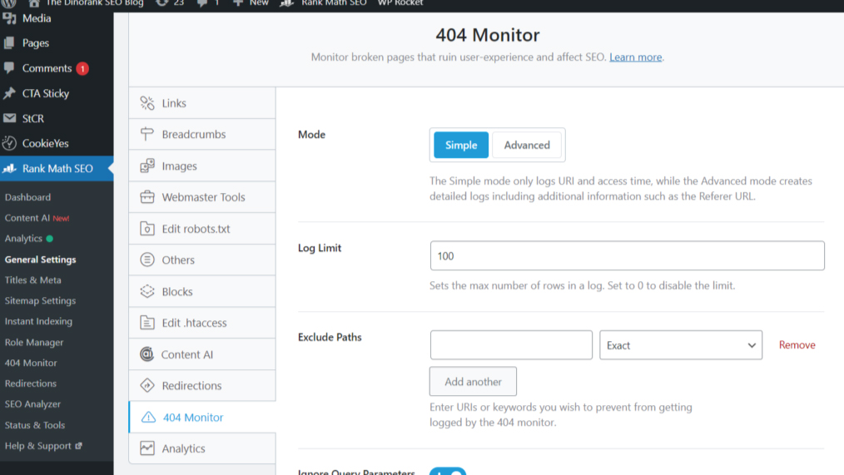Click the Links chain icon
The height and width of the screenshot is (475, 844).
[147, 103]
